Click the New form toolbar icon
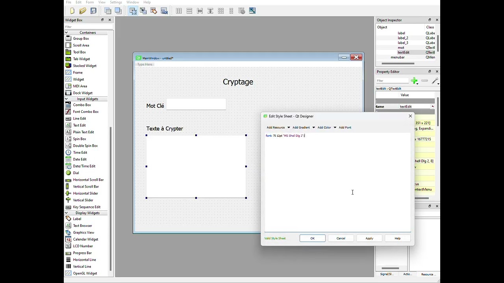This screenshot has width=504, height=283. [x=72, y=11]
